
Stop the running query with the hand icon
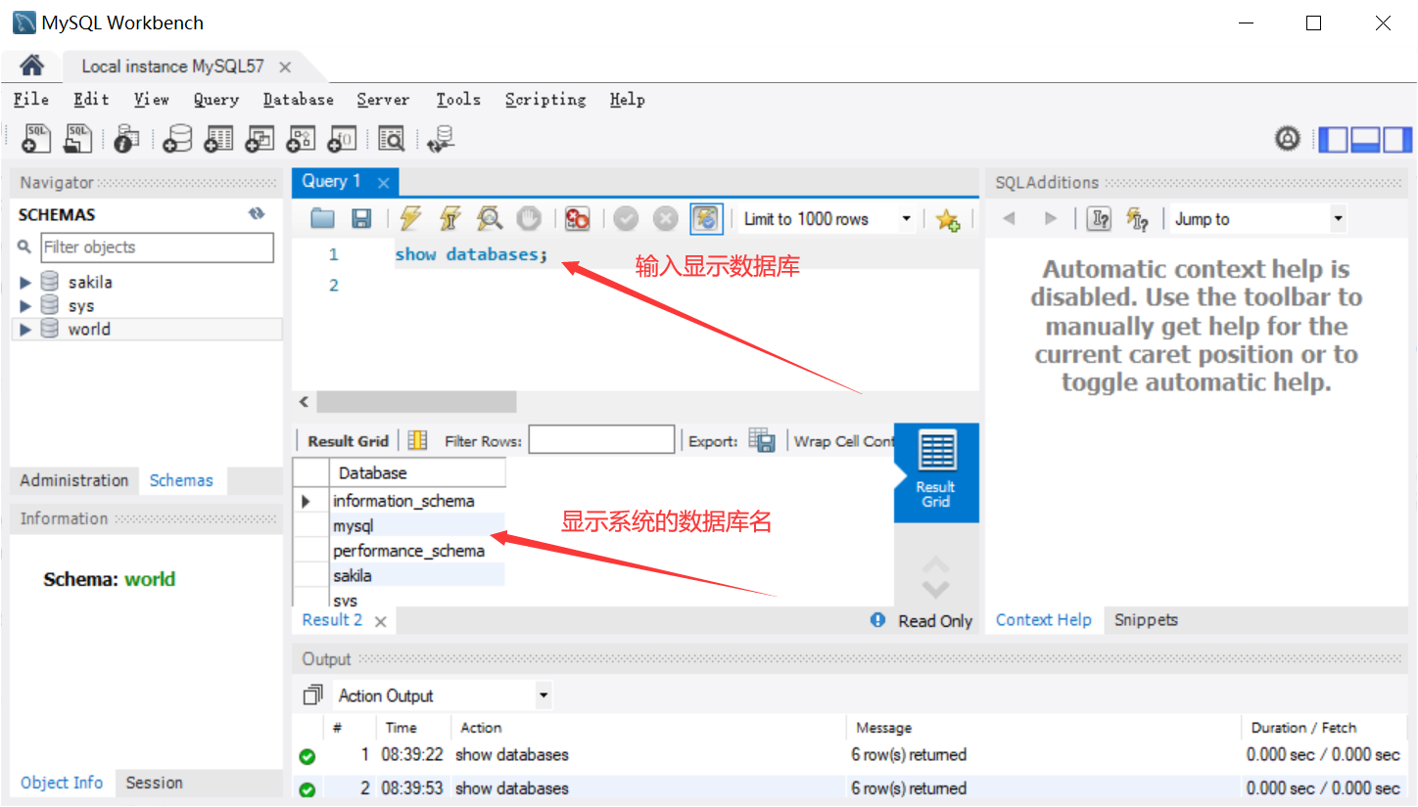[529, 219]
